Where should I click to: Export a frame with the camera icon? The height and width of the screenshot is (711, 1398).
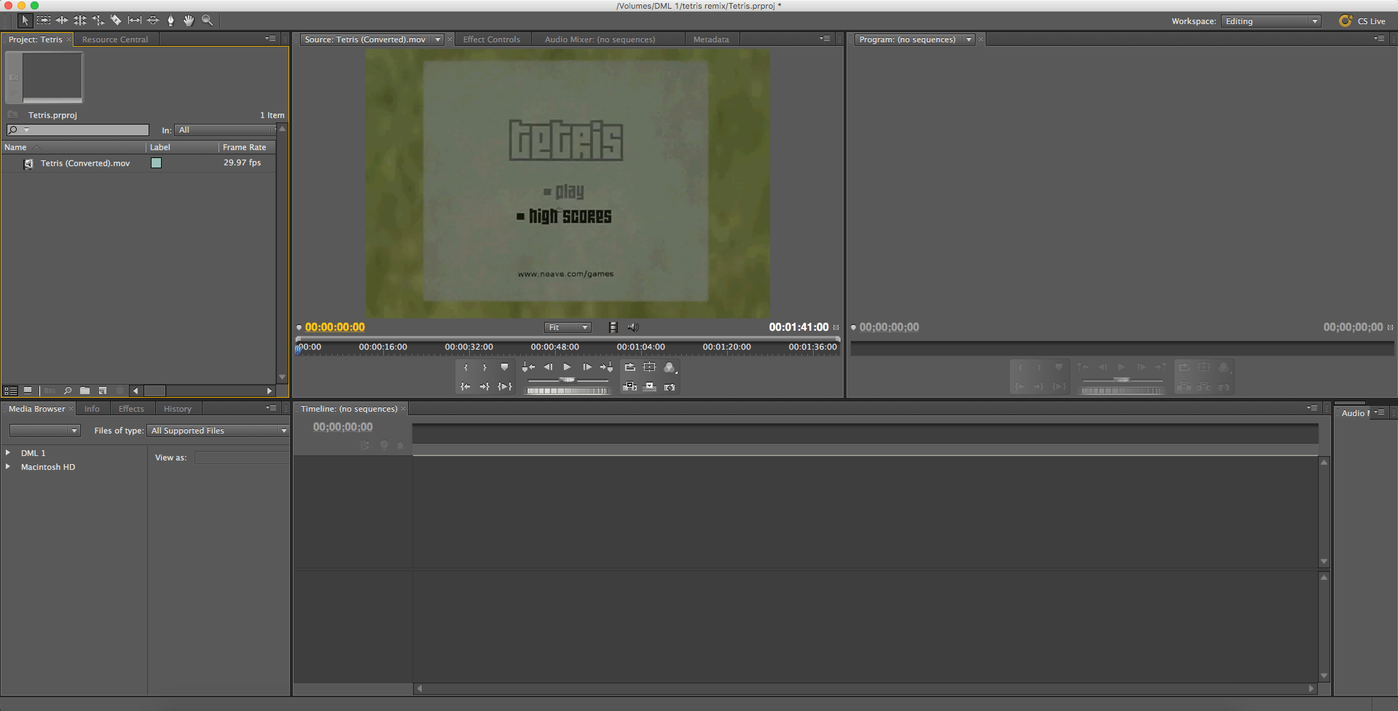669,387
